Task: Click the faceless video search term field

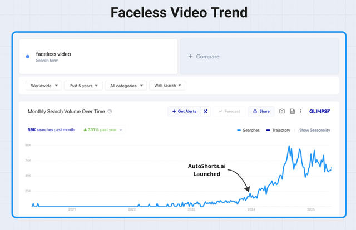Action: pos(98,57)
